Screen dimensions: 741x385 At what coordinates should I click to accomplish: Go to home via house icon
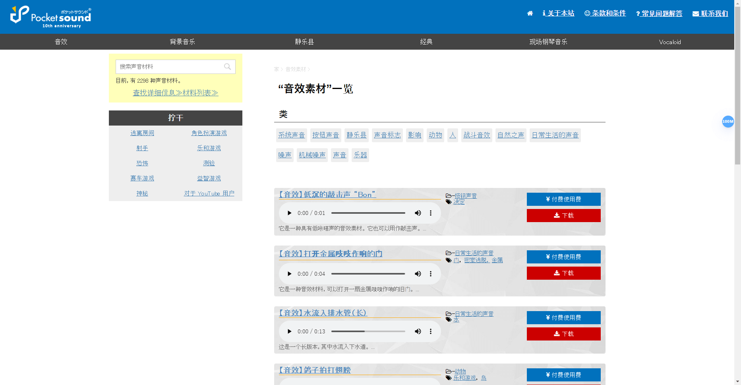(x=530, y=14)
